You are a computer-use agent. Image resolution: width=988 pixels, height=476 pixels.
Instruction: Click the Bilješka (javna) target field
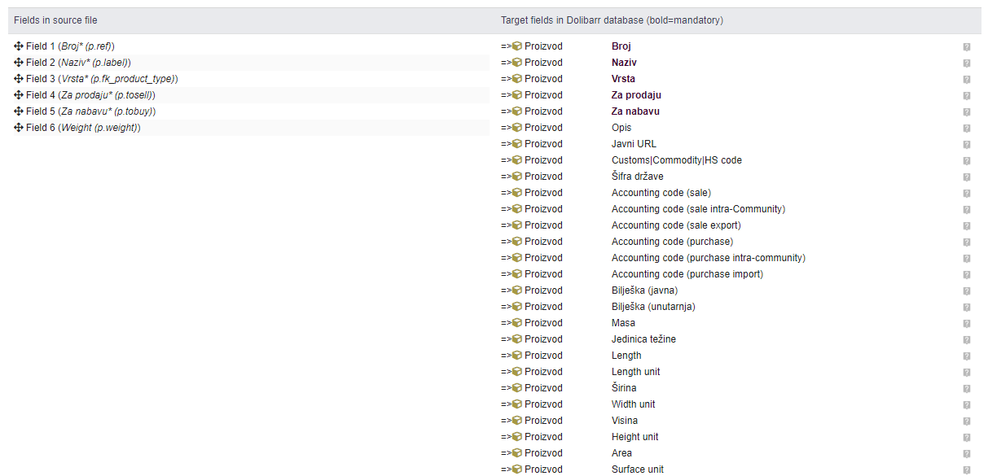(644, 290)
